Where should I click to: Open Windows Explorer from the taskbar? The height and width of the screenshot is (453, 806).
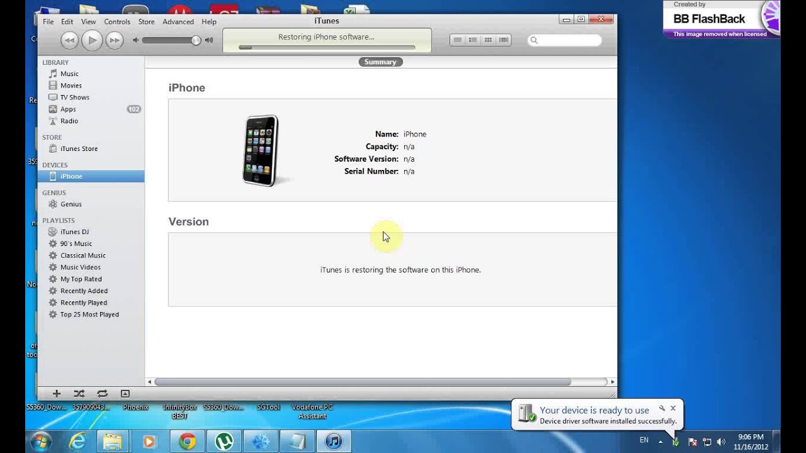(113, 441)
